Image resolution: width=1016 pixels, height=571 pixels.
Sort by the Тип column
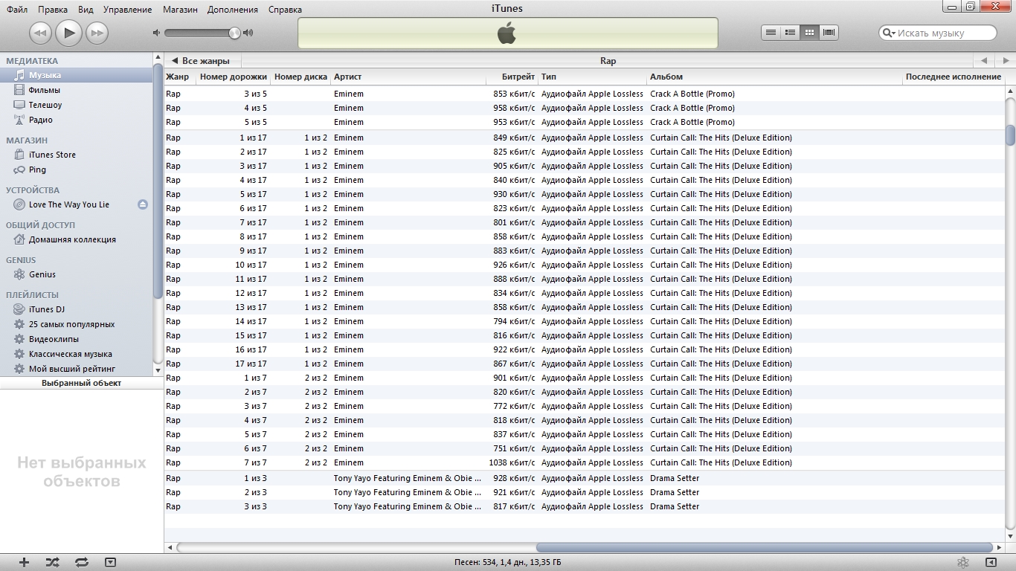(593, 77)
